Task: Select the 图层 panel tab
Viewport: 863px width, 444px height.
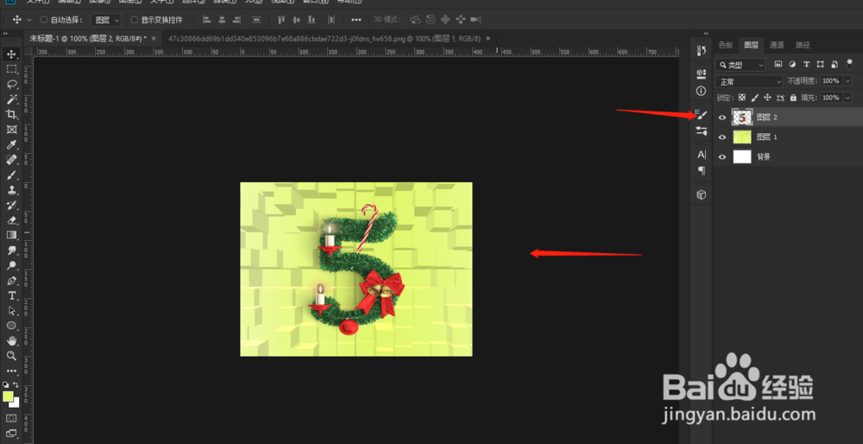Action: (x=752, y=45)
